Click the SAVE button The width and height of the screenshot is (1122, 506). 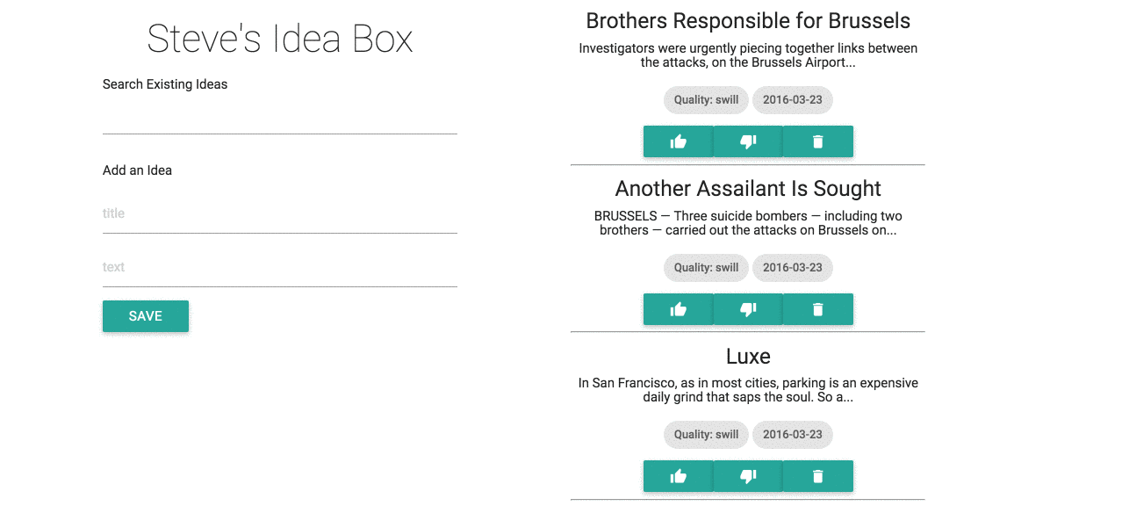pyautogui.click(x=145, y=315)
